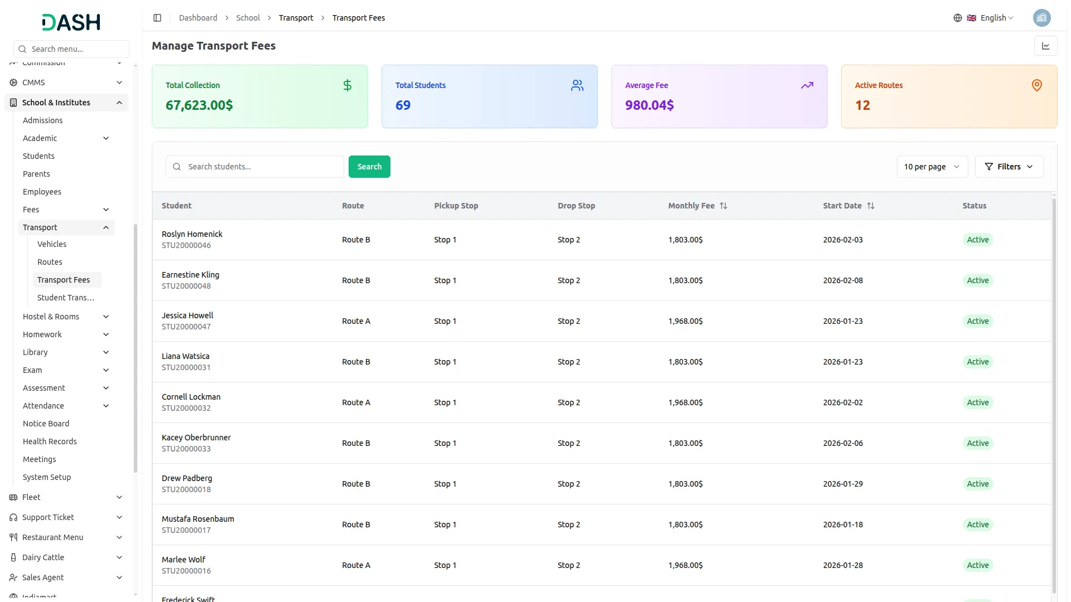
Task: Sort table by Start Date arrows
Action: point(871,206)
